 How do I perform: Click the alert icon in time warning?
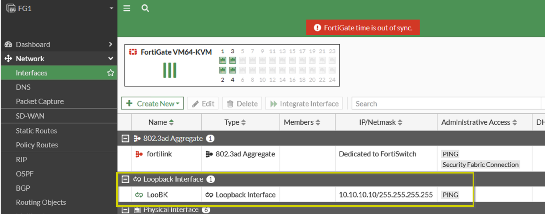(317, 28)
